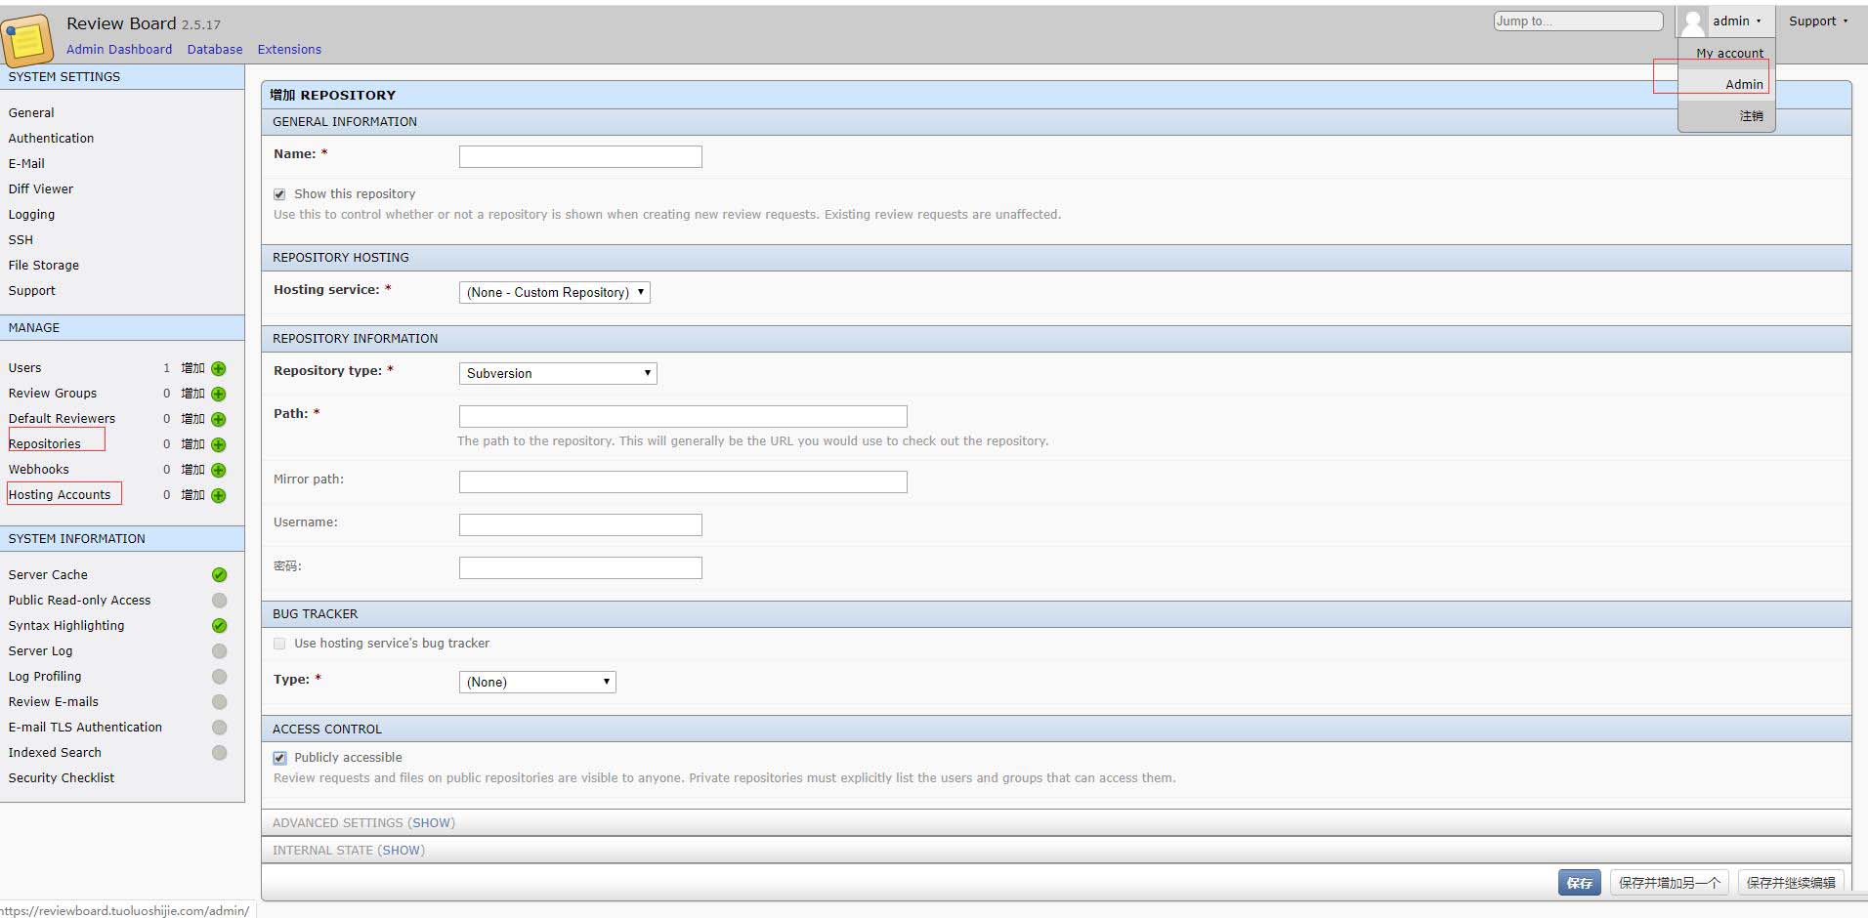Uncheck the Publicly accessible checkbox

(279, 758)
